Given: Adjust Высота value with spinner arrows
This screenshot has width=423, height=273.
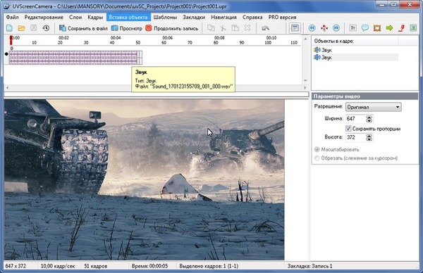Looking at the screenshot, I should (369, 137).
